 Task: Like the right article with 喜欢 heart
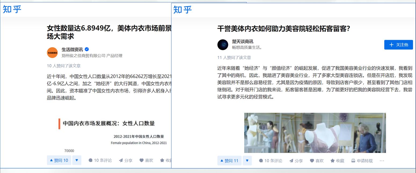[317, 161]
